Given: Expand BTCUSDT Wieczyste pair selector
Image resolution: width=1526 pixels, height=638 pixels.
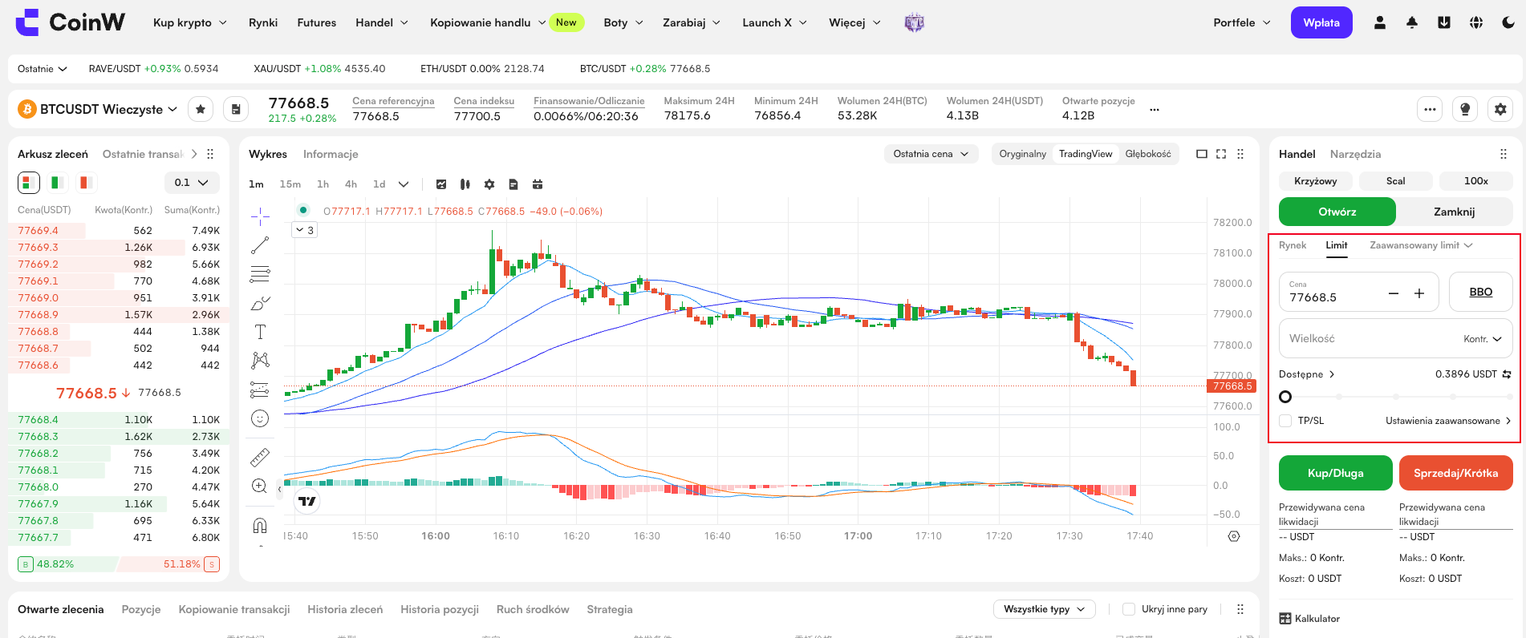Looking at the screenshot, I should point(109,109).
